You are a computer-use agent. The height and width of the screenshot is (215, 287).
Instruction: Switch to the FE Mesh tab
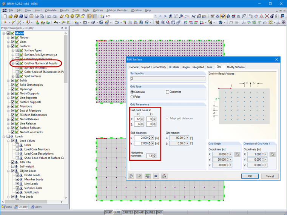coord(173,67)
